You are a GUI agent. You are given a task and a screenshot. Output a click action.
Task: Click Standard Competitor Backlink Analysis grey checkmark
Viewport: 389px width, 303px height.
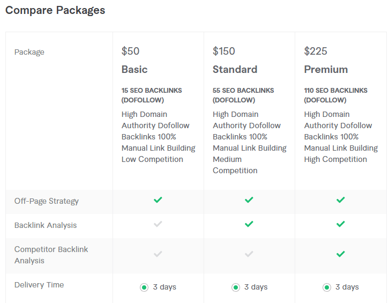[249, 254]
